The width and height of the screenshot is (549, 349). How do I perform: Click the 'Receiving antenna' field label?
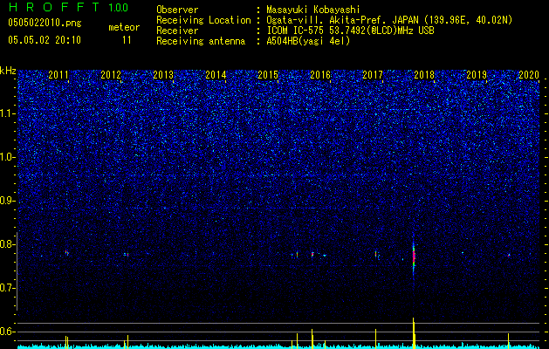[x=201, y=41]
